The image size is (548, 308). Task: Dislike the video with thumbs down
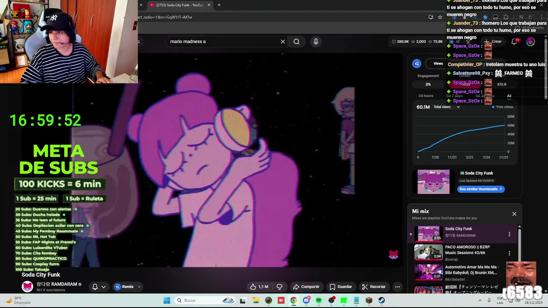tap(280, 287)
